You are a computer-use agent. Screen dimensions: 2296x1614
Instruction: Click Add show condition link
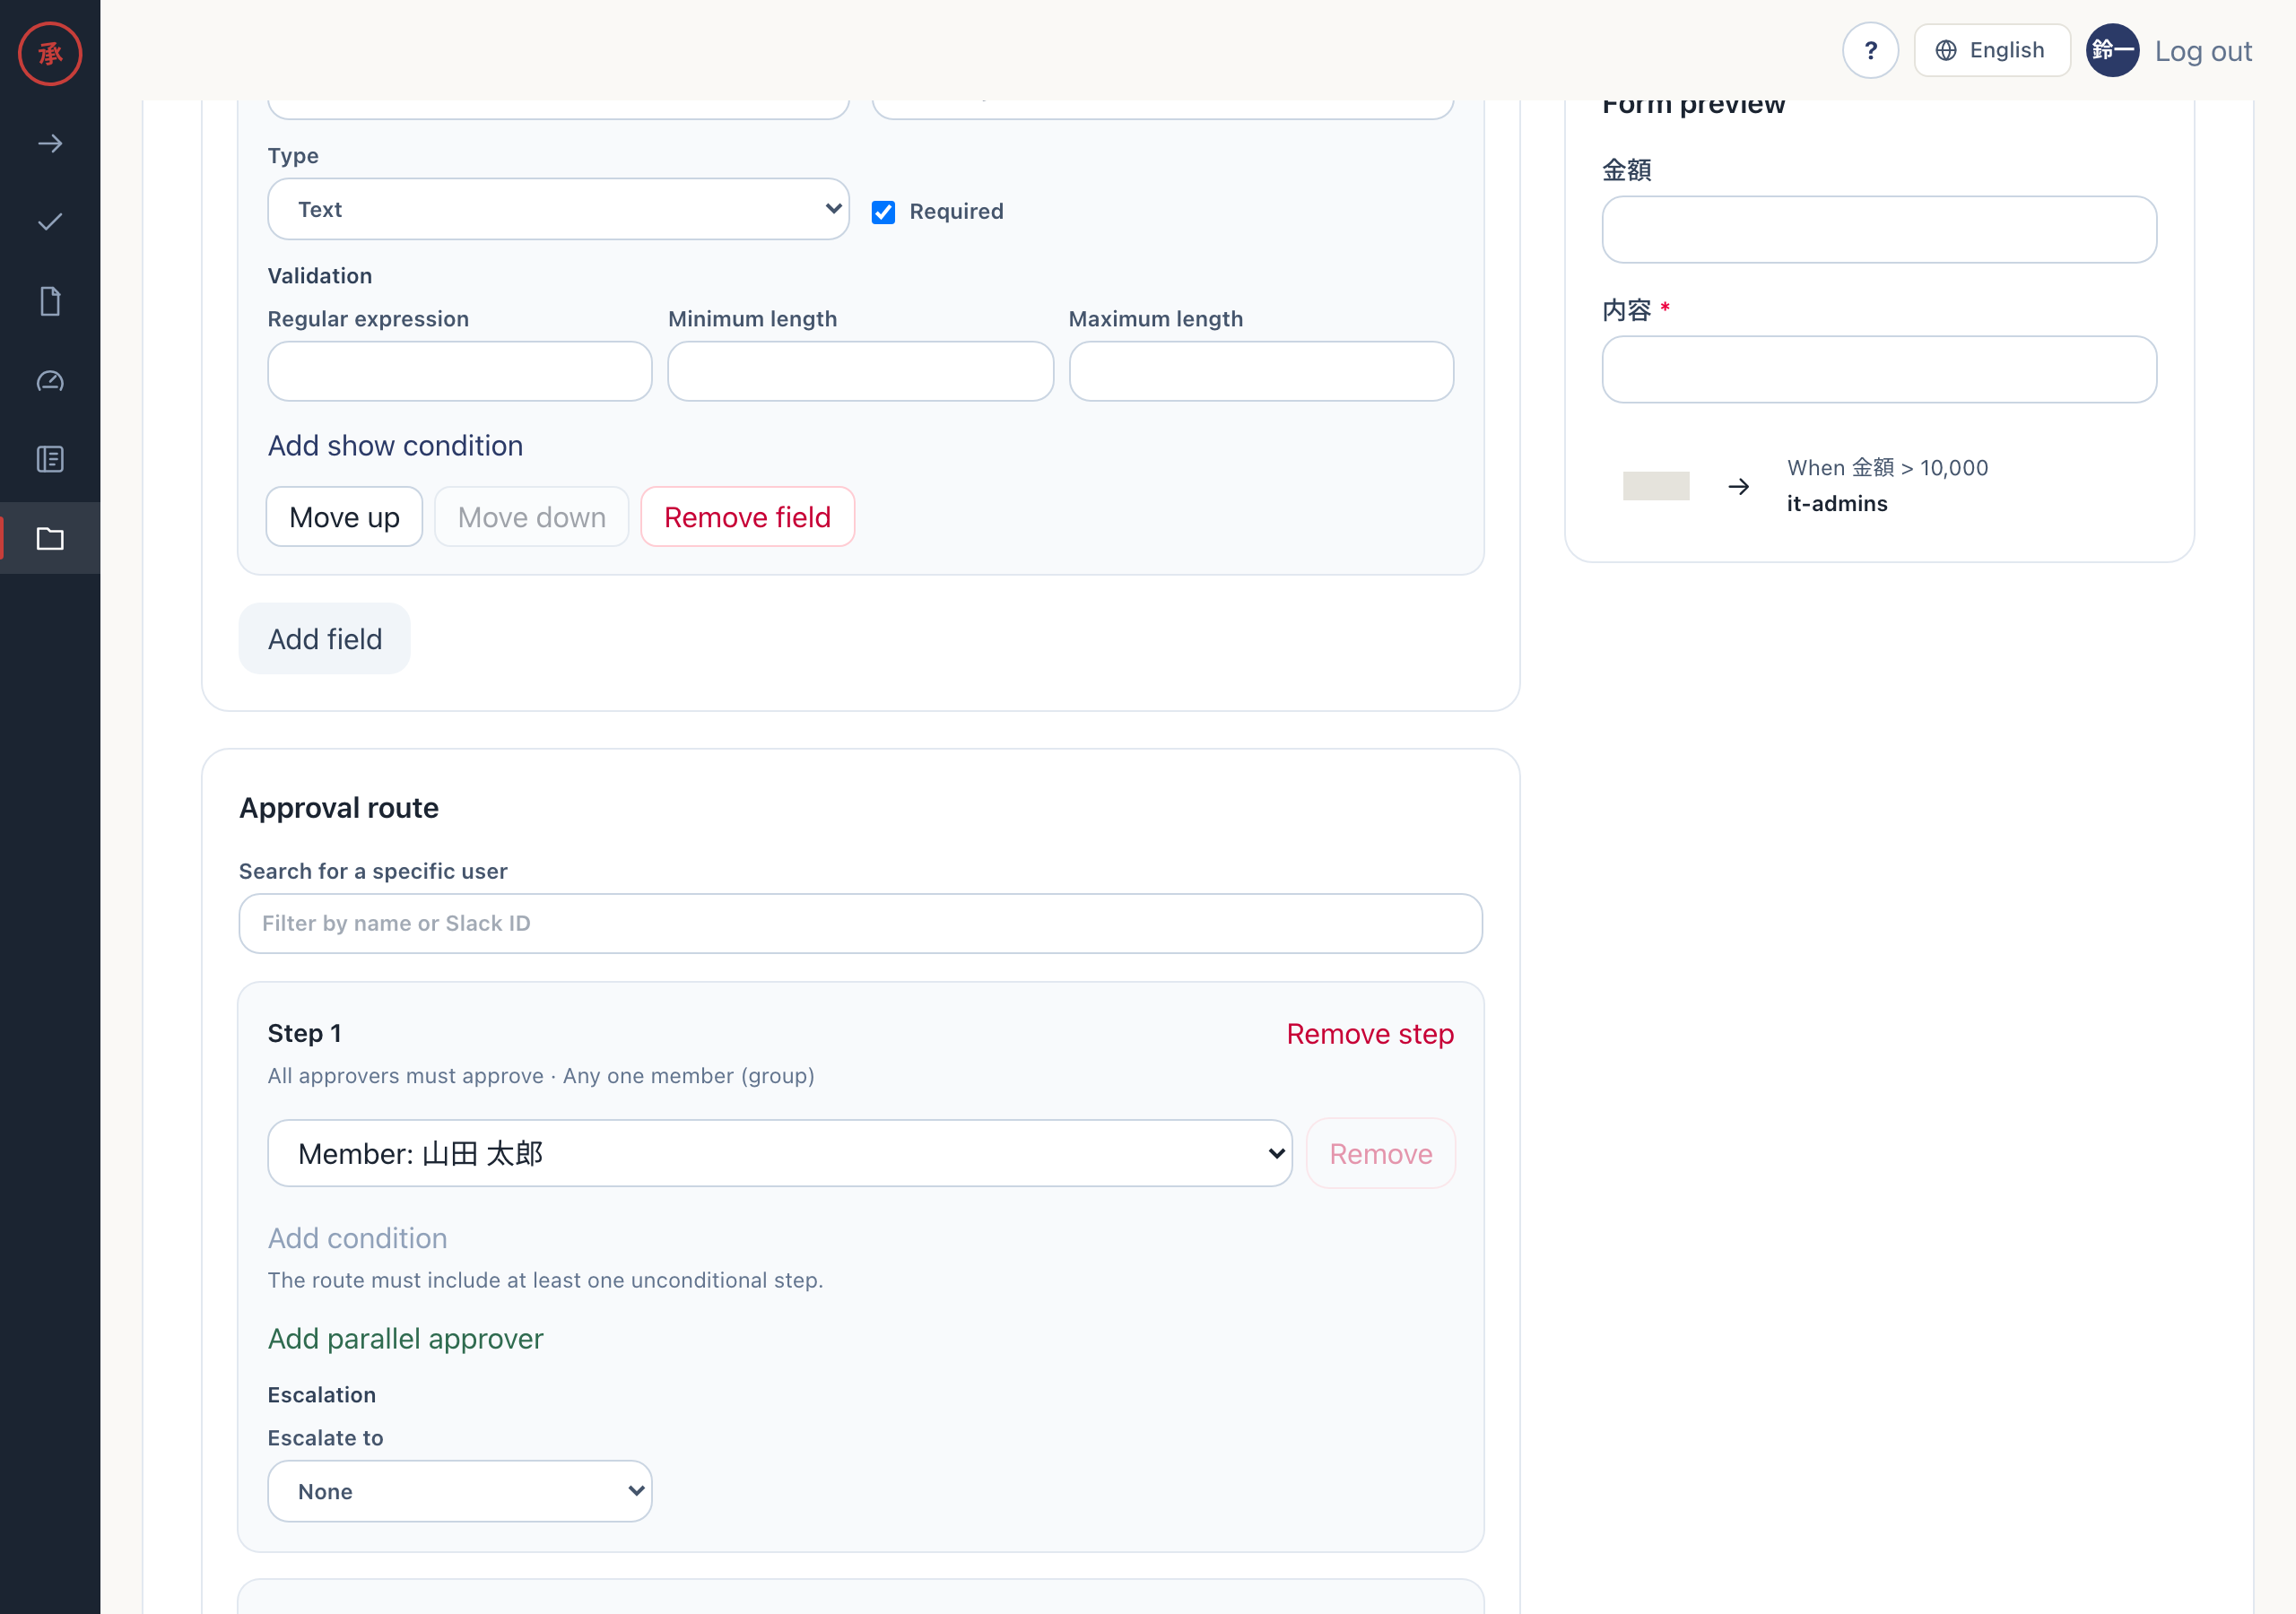(395, 445)
